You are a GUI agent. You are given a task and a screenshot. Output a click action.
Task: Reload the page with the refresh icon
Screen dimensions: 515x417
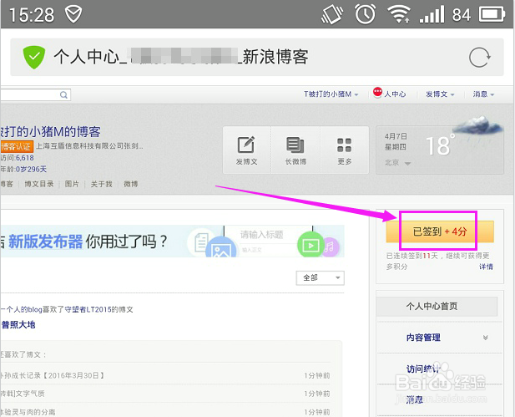(x=480, y=57)
